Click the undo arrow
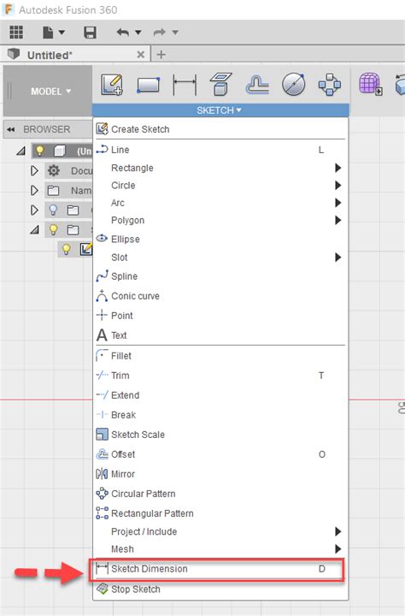 point(122,33)
